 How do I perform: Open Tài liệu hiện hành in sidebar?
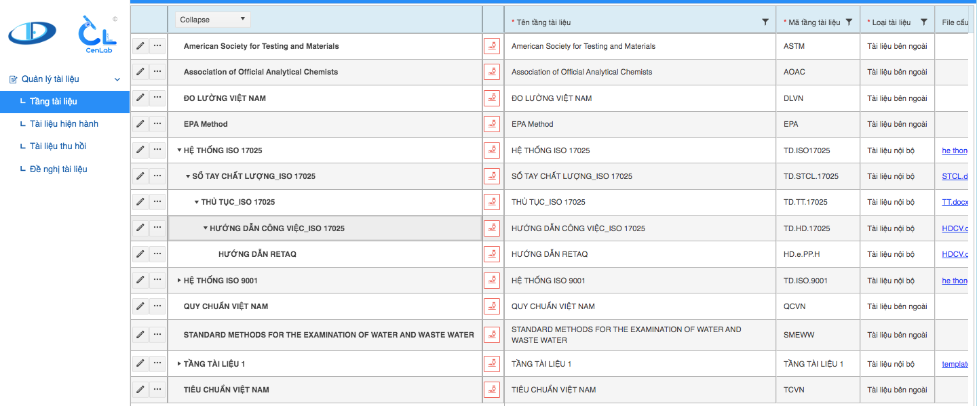pos(64,124)
